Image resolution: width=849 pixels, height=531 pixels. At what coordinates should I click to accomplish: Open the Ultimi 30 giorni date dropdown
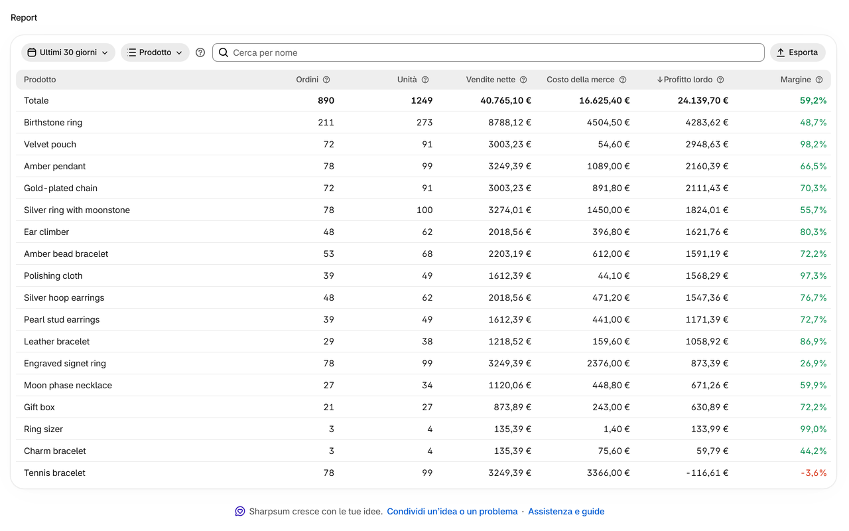point(68,52)
